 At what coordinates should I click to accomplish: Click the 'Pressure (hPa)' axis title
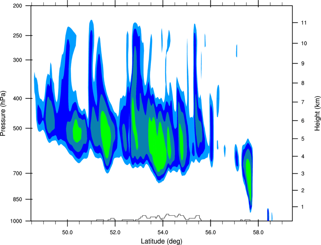click(x=3, y=113)
